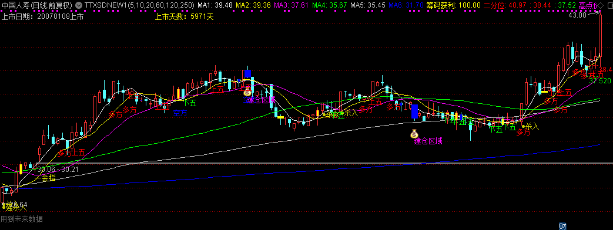Screen dimensions: 613x230
Task: Select the yellow MA2: 39.36 label
Action: pyautogui.click(x=253, y=5)
